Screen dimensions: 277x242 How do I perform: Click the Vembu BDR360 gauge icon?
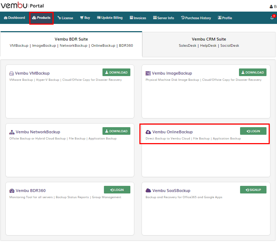12,191
